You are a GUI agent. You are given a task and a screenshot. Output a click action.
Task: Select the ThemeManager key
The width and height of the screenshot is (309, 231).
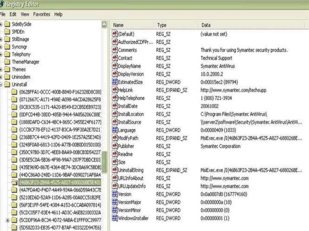pos(26,62)
